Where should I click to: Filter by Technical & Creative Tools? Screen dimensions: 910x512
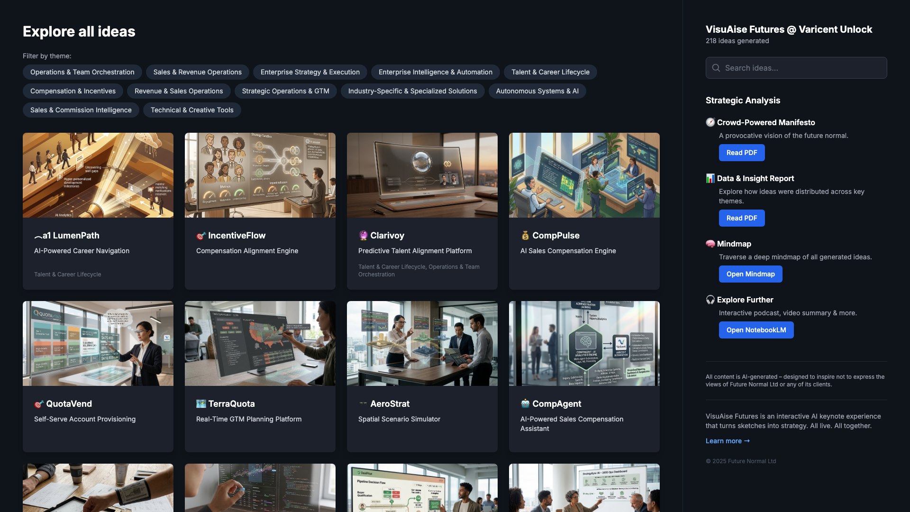click(x=192, y=110)
